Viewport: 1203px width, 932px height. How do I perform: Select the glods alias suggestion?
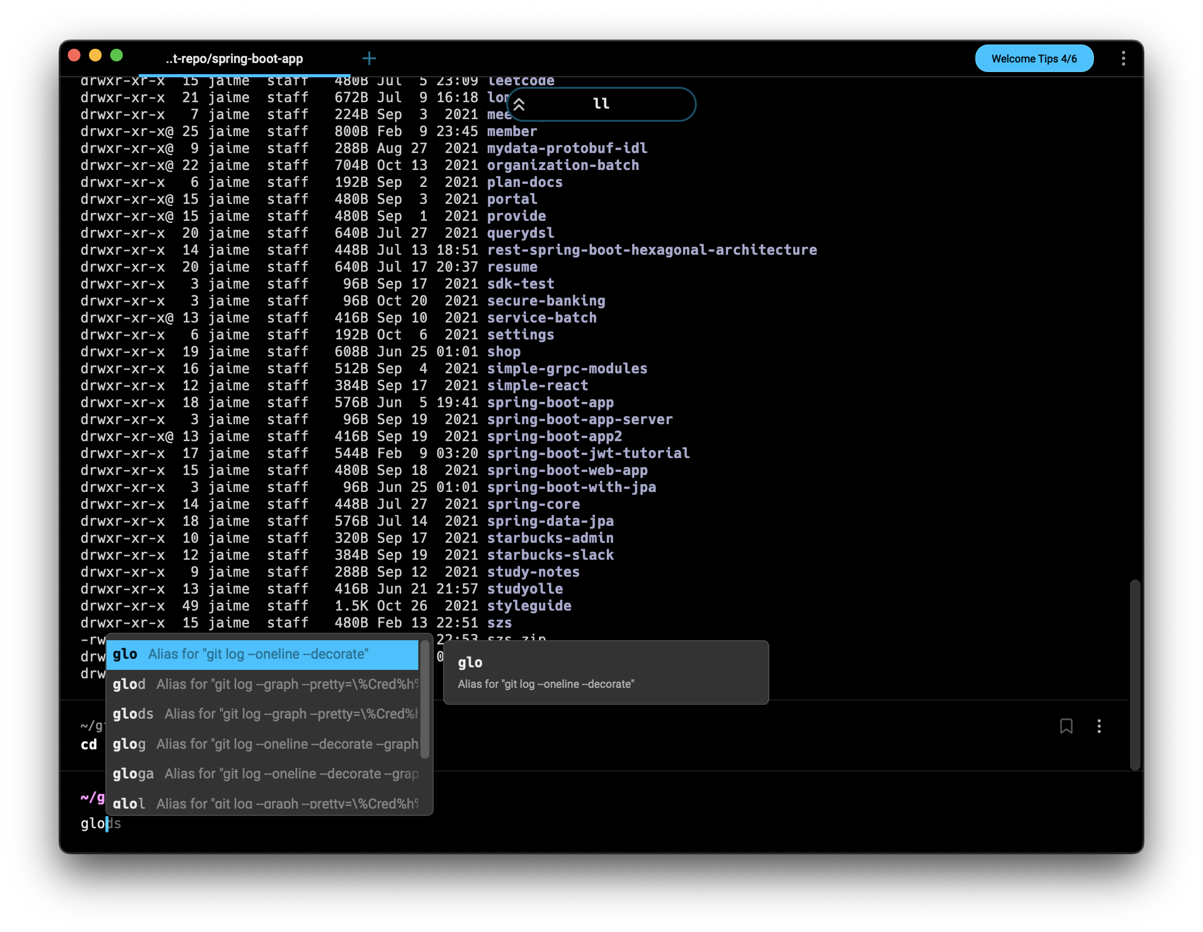click(x=262, y=714)
